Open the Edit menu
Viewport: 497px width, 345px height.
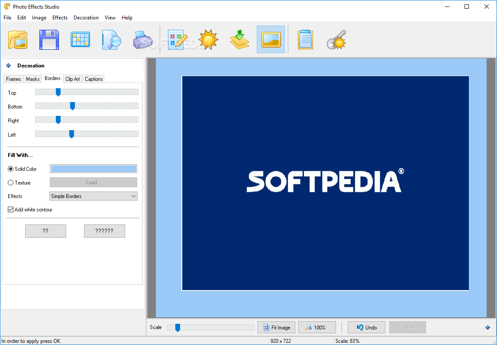pyautogui.click(x=22, y=18)
